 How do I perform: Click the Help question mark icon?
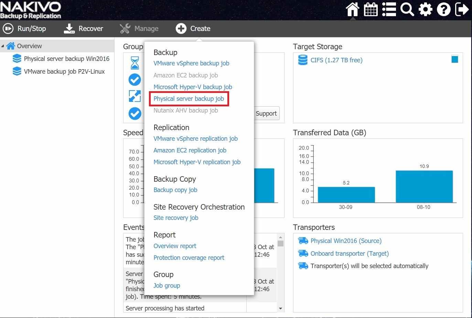[x=443, y=9]
